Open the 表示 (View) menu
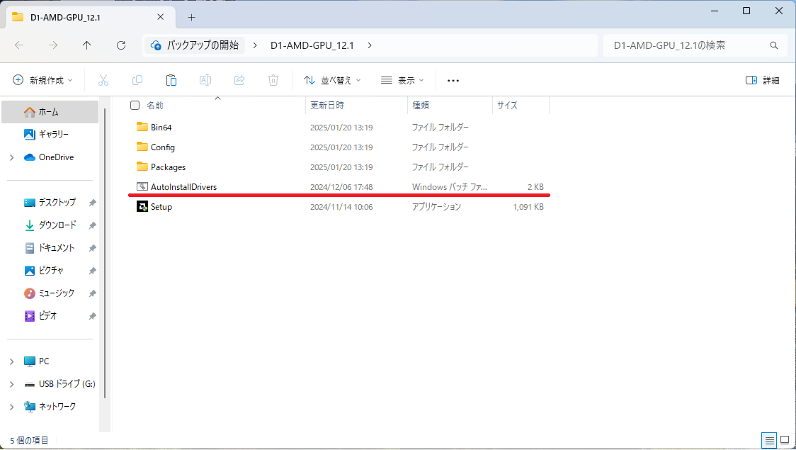 402,80
